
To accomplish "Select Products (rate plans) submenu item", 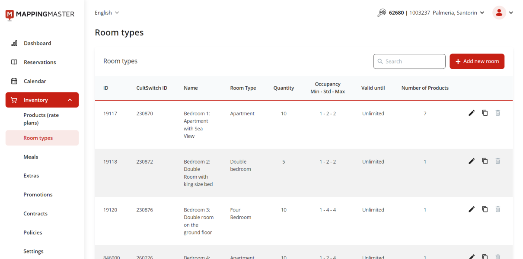I will pos(41,119).
